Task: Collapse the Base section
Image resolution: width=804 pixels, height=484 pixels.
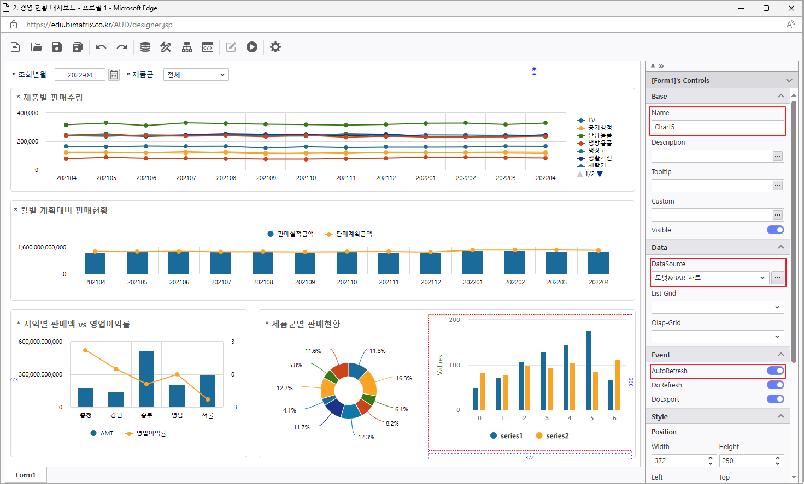Action: point(780,96)
